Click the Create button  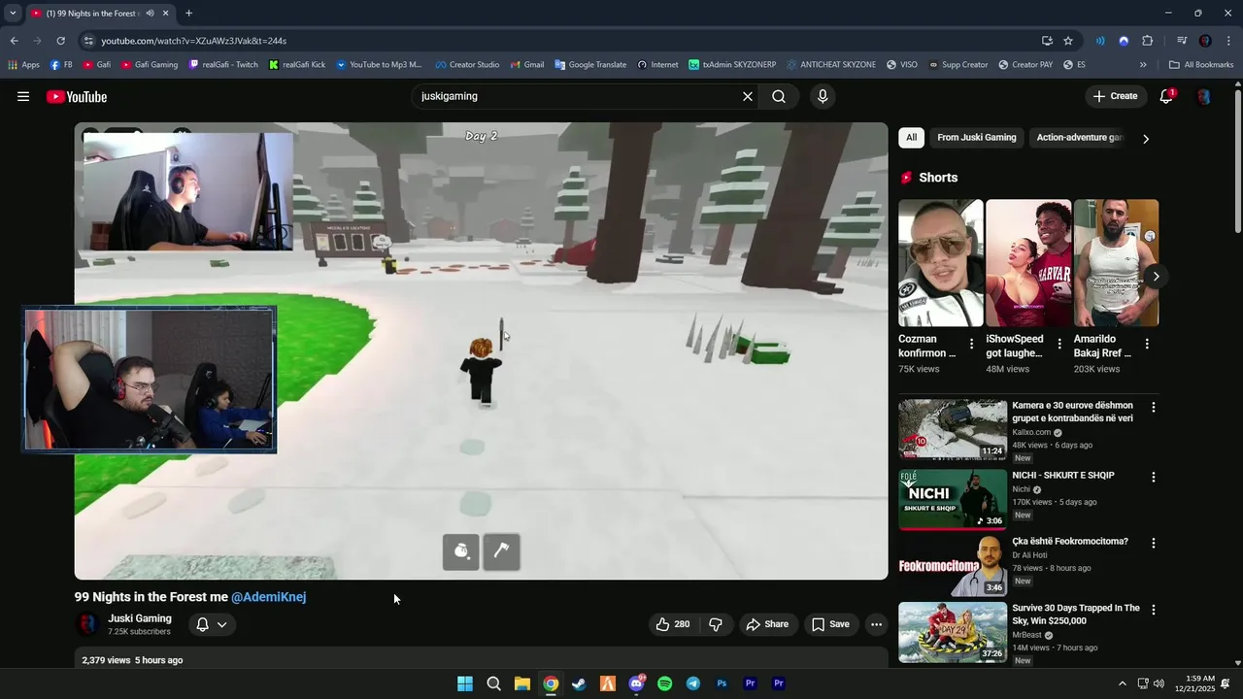[1115, 96]
